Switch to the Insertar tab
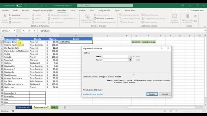207x116 pixels. click(x=25, y=10)
